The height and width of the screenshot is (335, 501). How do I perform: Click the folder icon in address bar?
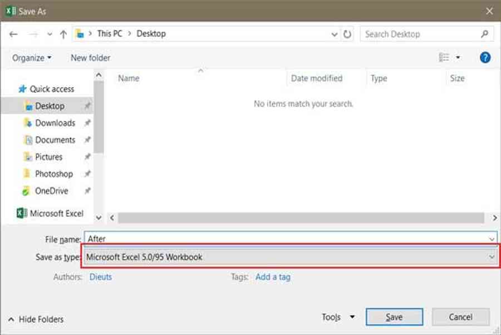click(80, 34)
